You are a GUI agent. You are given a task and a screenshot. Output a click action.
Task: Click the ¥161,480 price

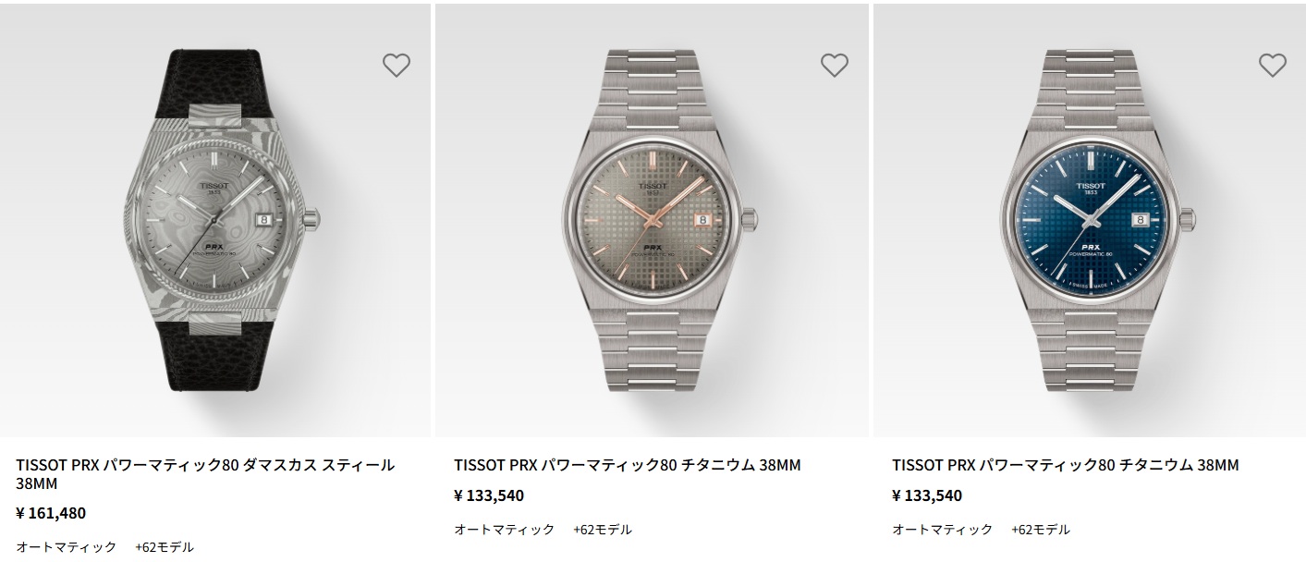click(x=52, y=512)
